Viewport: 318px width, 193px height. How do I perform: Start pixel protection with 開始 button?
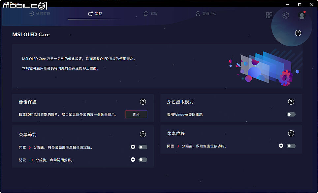136,114
